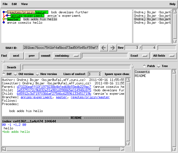Click the SHA1 ID text field
Viewport: 178px width, 153px height.
pyautogui.click(x=61, y=48)
